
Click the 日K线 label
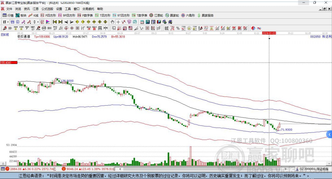pos(5,35)
